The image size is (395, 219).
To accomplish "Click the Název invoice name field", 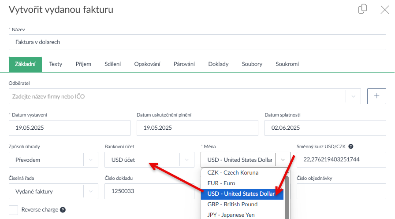I will point(197,42).
